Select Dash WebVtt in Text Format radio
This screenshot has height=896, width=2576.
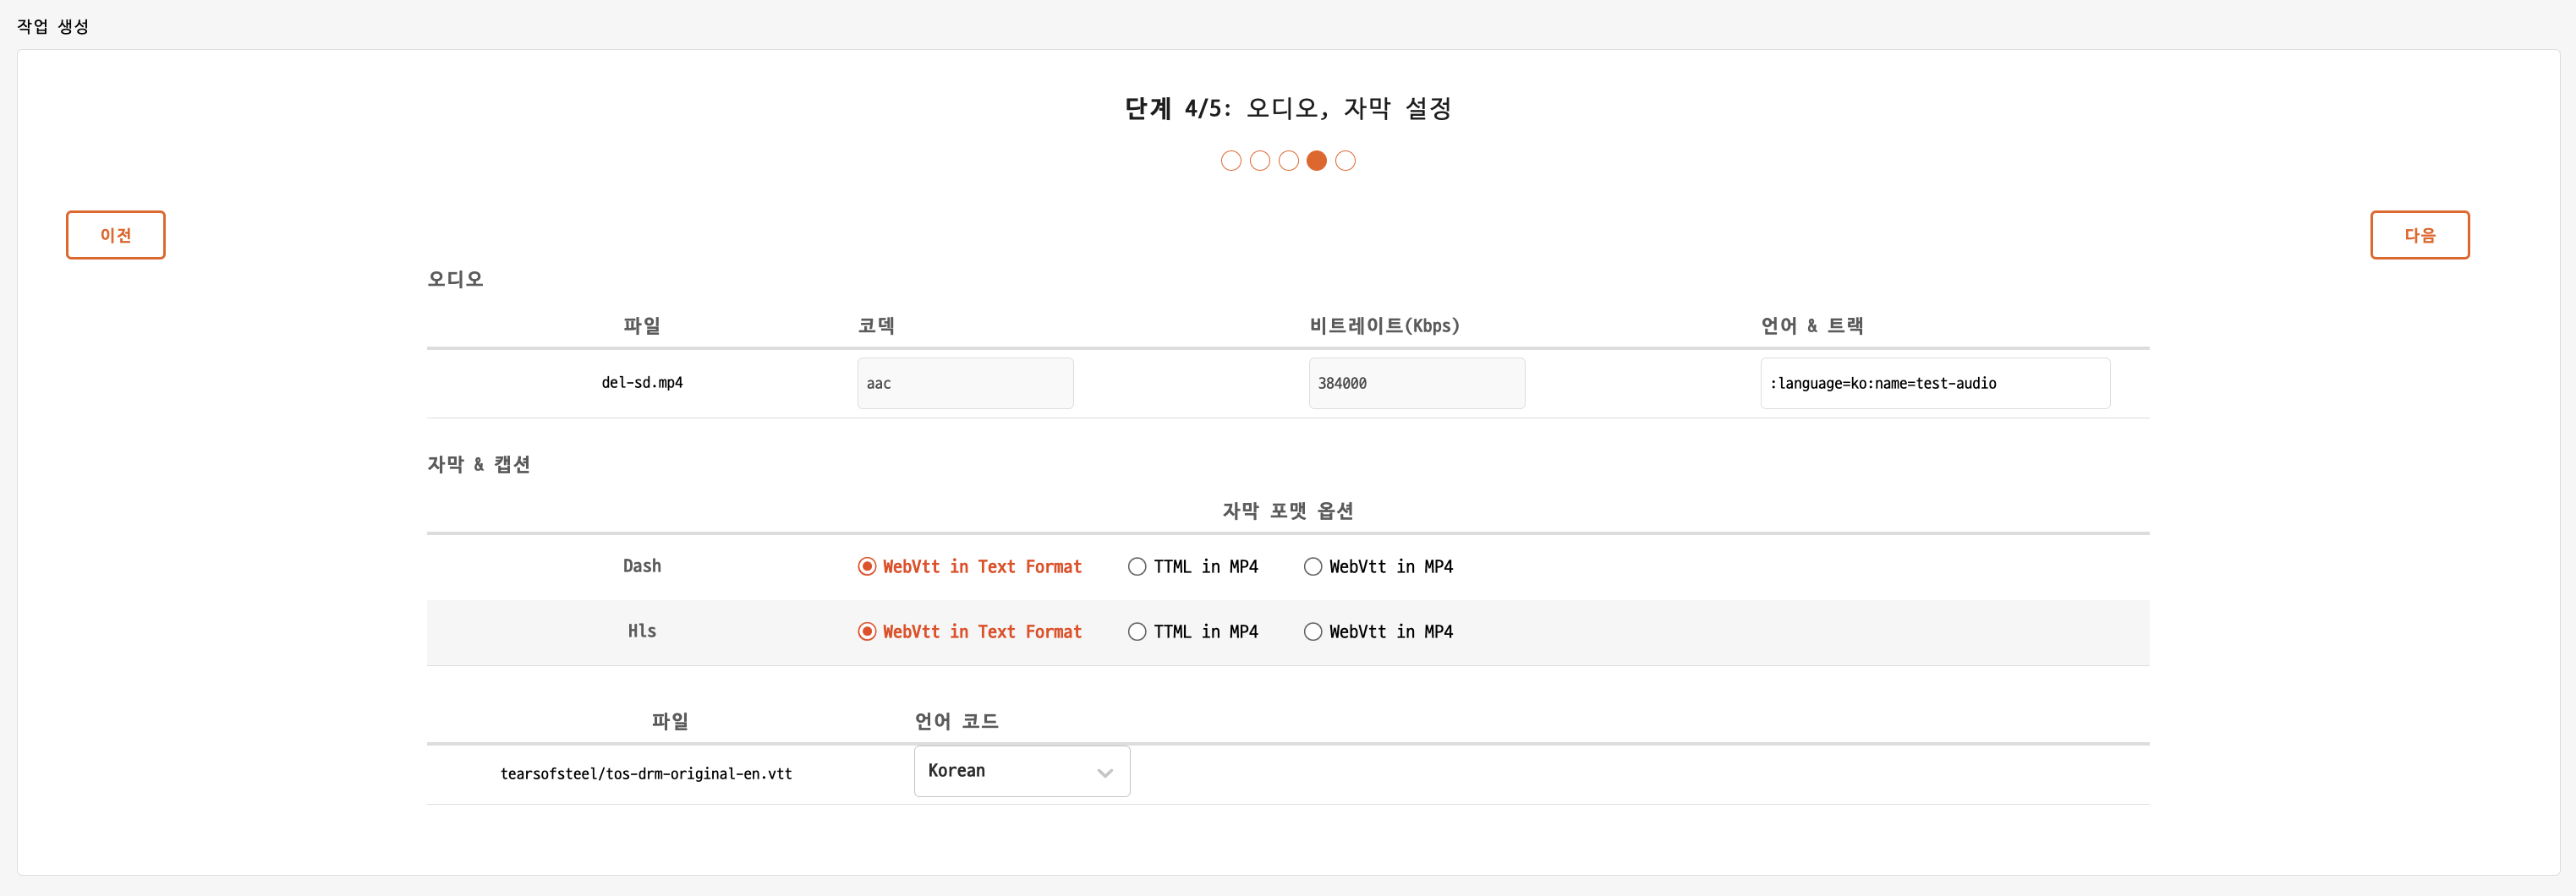[867, 567]
